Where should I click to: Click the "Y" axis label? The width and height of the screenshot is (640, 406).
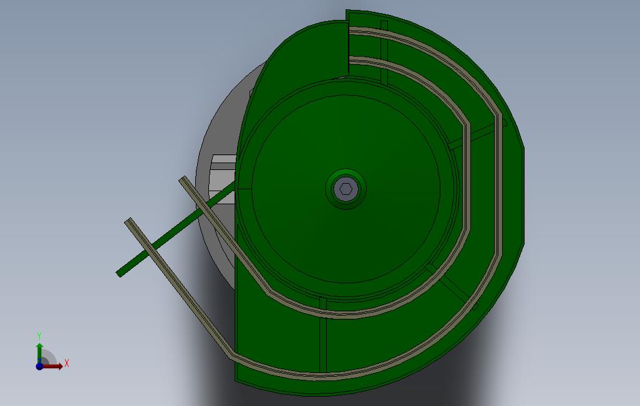(x=39, y=336)
